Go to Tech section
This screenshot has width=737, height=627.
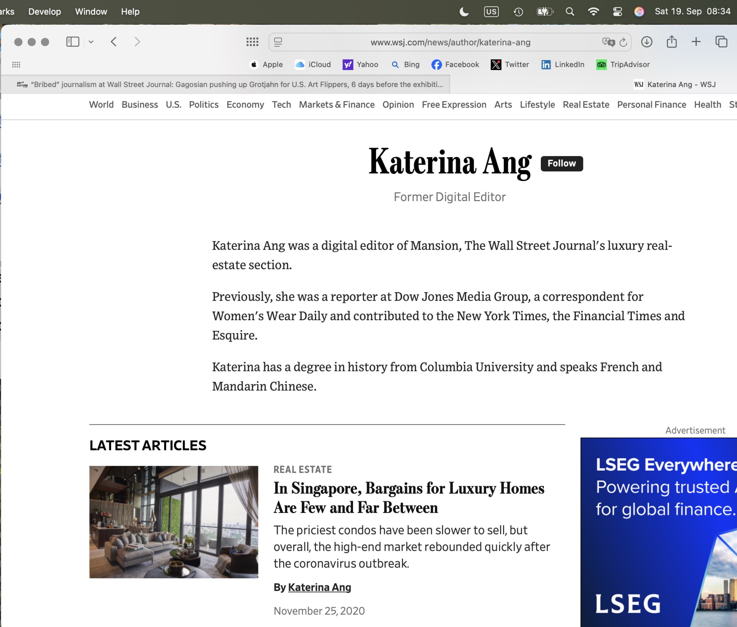click(281, 105)
